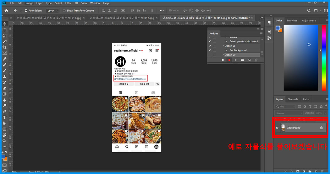Create new action set folder icon
The image size is (330, 174).
[x=242, y=60]
